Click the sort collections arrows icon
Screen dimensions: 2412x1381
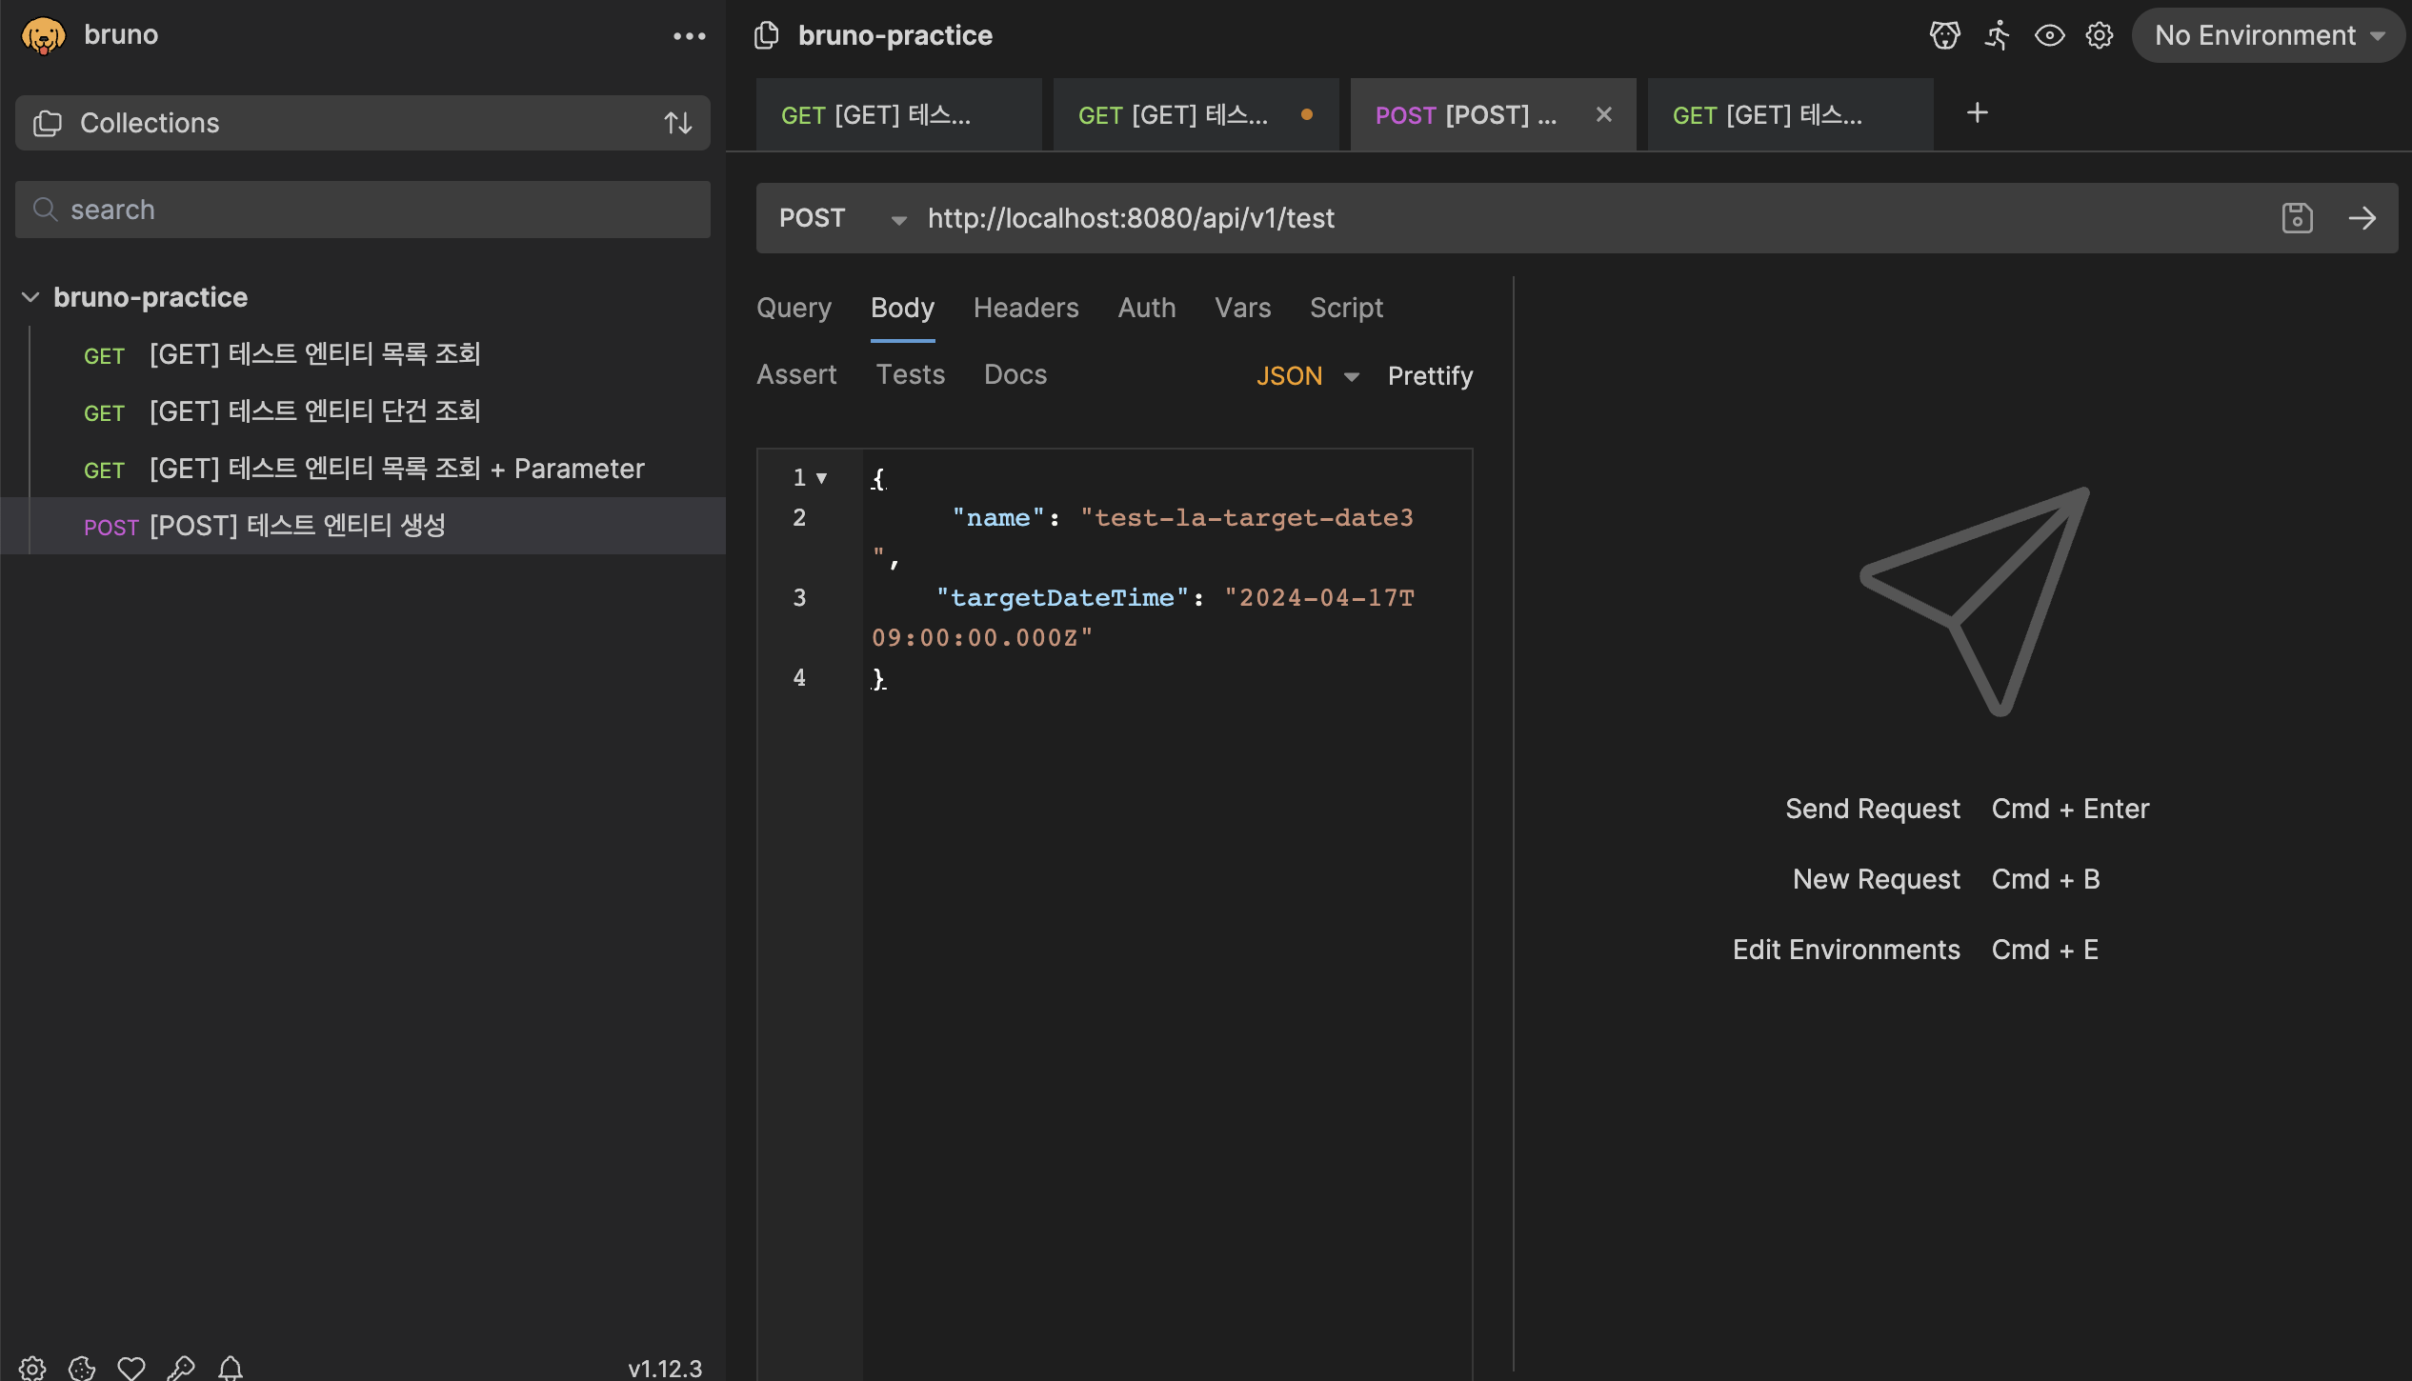[677, 123]
